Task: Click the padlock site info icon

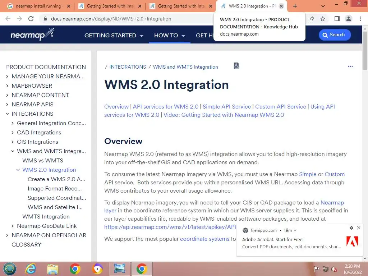Action: (45, 19)
